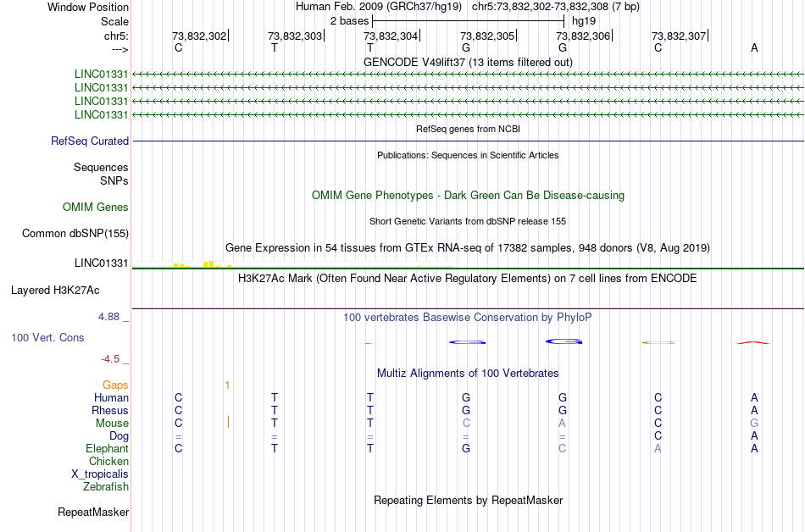Click the '2 bases' scale bar label
Viewport: 805px width, 532px height.
coord(349,21)
